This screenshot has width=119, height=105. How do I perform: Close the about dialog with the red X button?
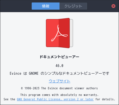point(113,6)
